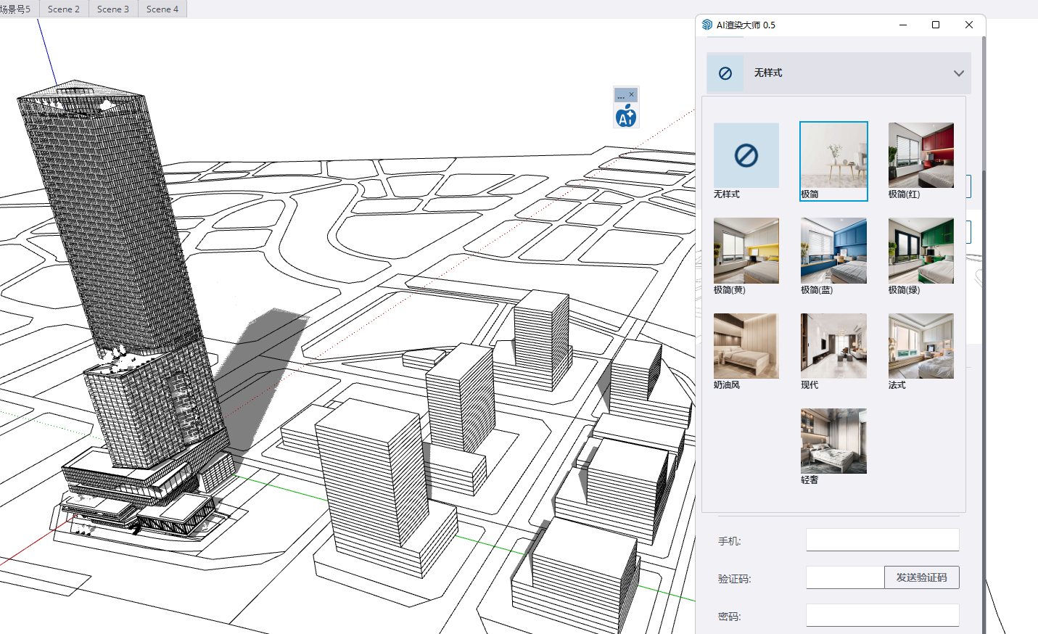Screen dimensions: 1038x634
Task: Select the 极简(黄) yellow style thumbnail
Action: [746, 251]
